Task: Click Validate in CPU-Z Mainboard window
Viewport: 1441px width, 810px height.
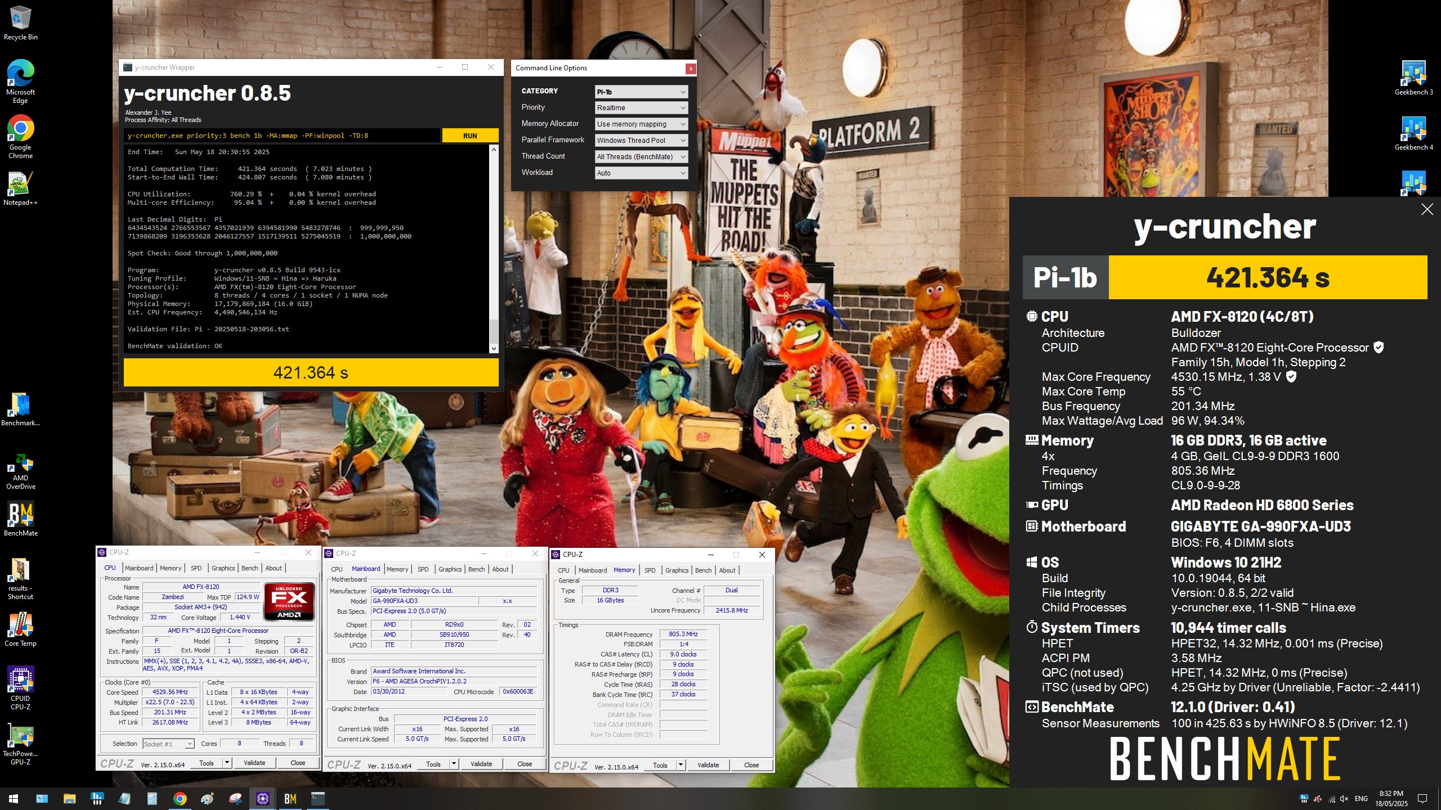Action: coord(481,764)
